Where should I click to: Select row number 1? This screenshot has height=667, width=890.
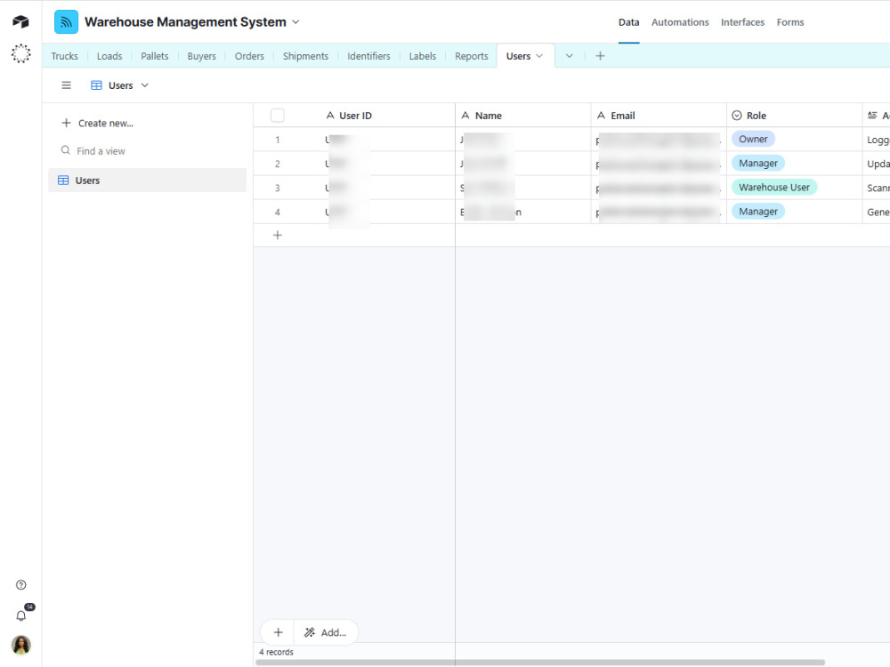click(278, 140)
